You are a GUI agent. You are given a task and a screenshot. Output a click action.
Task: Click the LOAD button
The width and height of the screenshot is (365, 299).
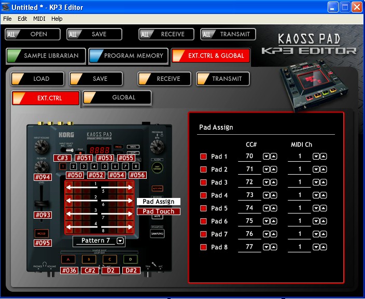[x=37, y=79]
